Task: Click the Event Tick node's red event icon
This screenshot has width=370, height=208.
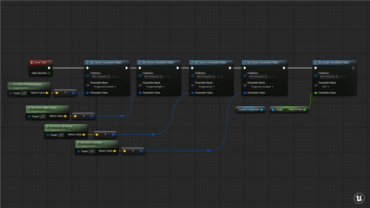Action: (x=32, y=62)
